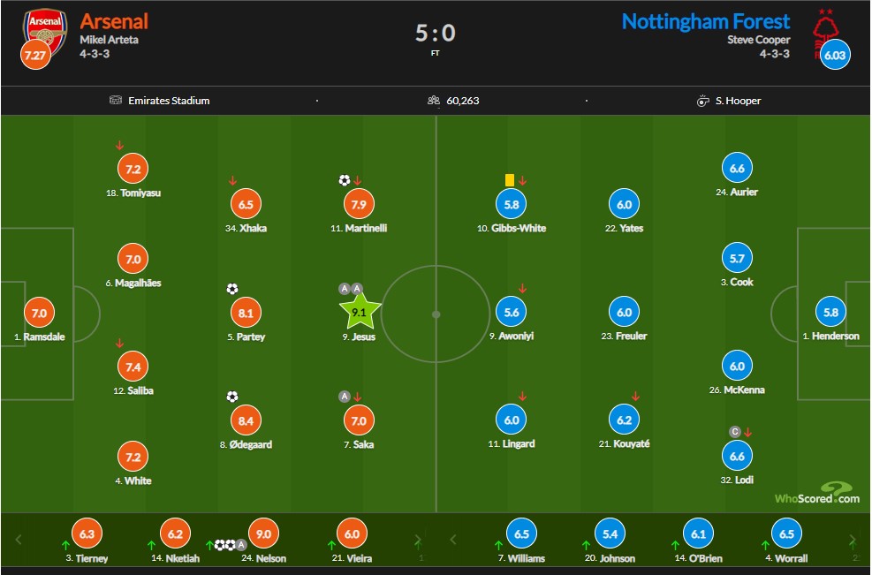Show previous Forest substitutes with left chevron

pos(452,540)
